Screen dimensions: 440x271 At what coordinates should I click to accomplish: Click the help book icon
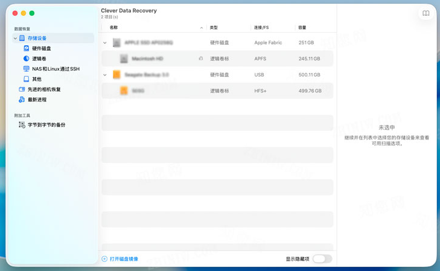coord(426,13)
